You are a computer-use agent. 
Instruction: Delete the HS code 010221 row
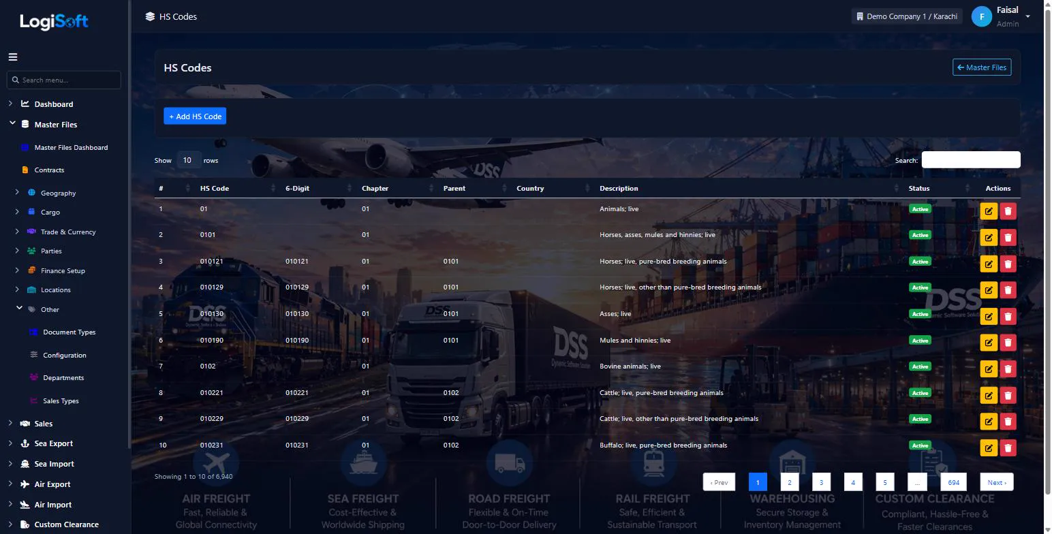tap(1008, 395)
